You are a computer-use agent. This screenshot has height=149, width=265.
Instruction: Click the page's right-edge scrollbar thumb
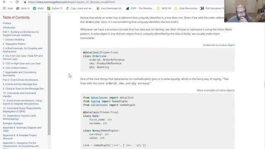(264, 84)
